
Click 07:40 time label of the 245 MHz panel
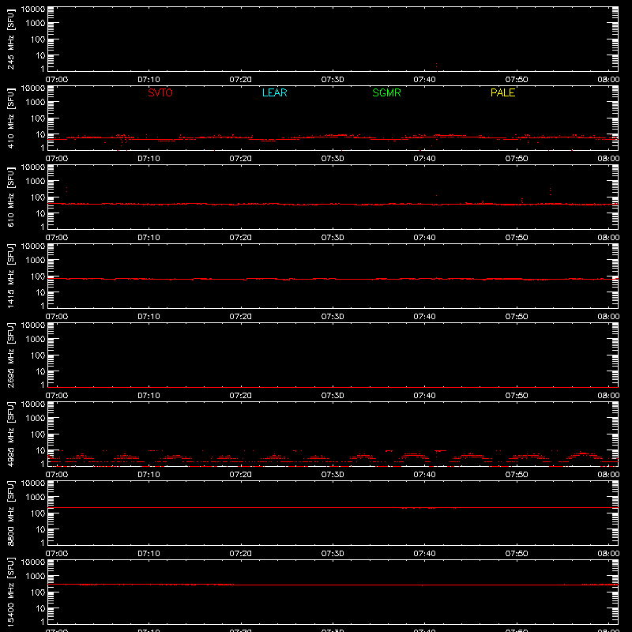424,80
